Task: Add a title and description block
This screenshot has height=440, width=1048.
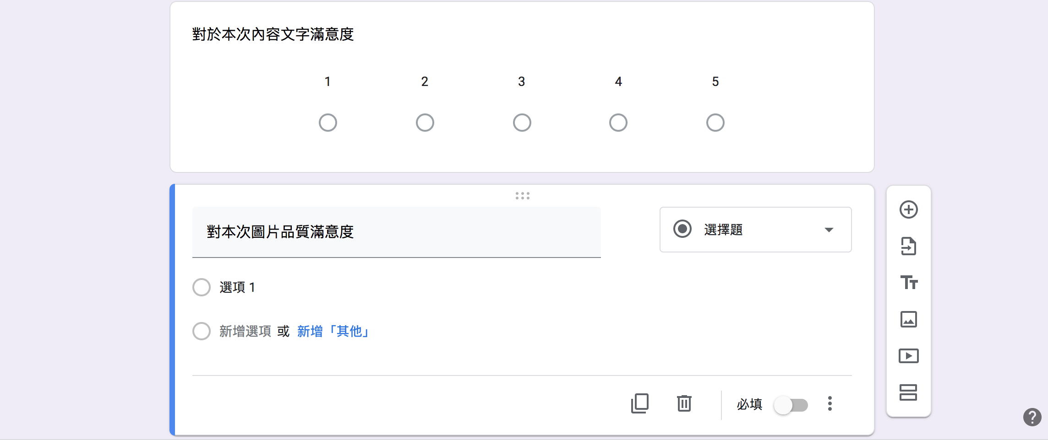Action: [x=908, y=283]
